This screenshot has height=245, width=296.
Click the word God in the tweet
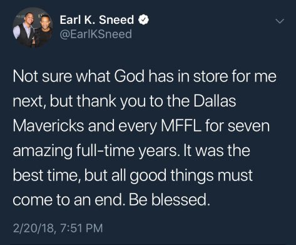coord(130,76)
